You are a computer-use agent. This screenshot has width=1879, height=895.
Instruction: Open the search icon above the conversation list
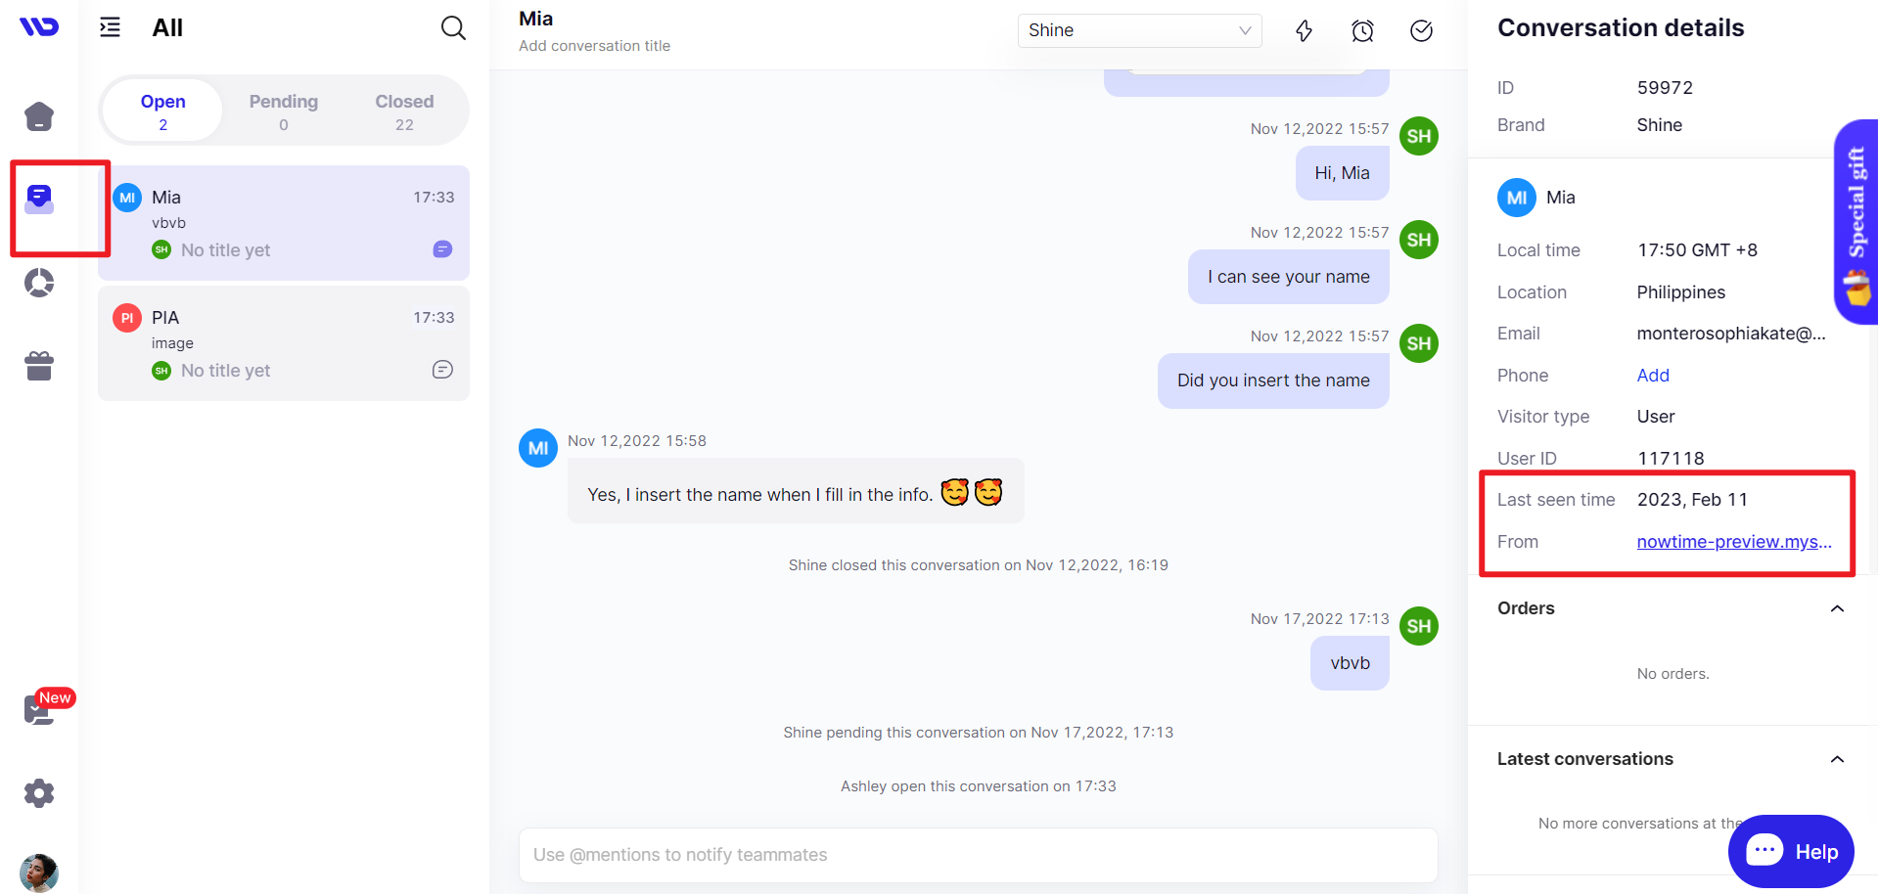pyautogui.click(x=453, y=27)
